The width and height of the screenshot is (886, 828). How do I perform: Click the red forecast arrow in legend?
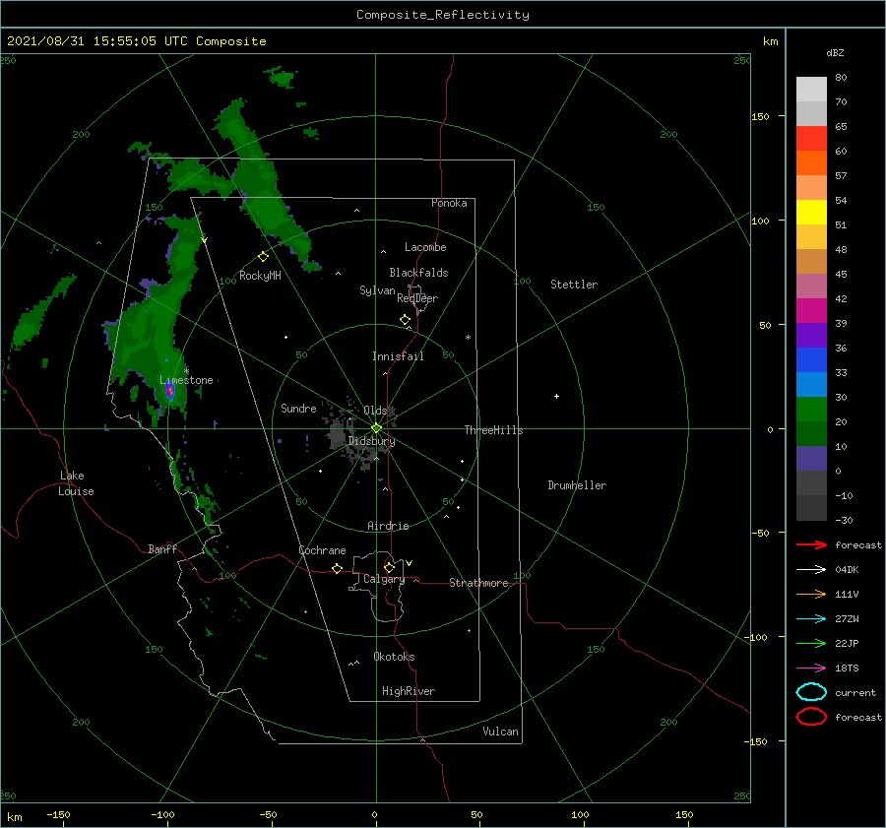pyautogui.click(x=811, y=544)
